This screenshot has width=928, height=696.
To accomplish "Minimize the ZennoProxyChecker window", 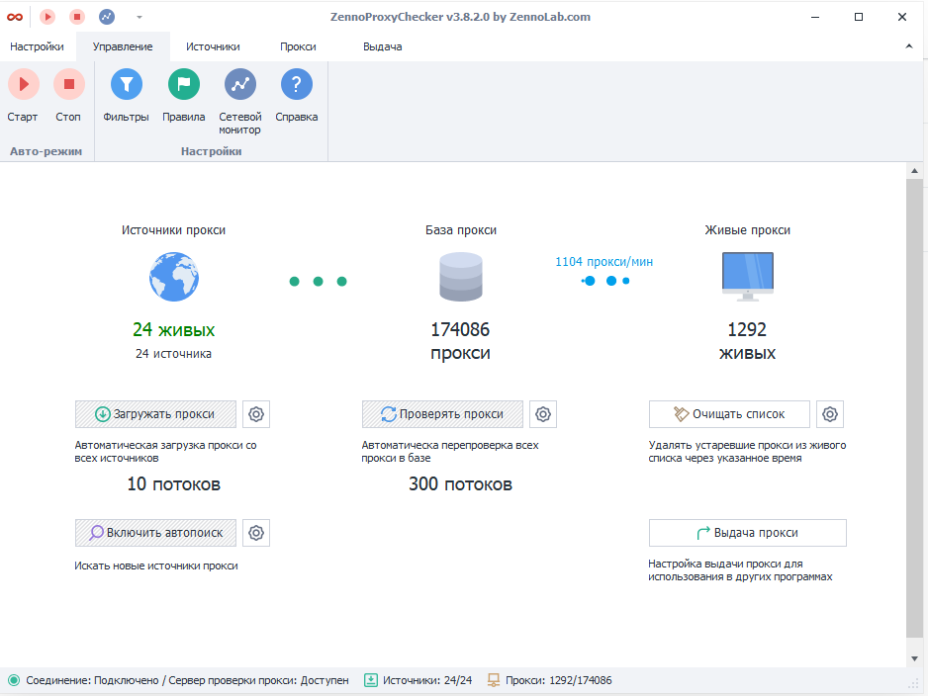I will [x=815, y=17].
